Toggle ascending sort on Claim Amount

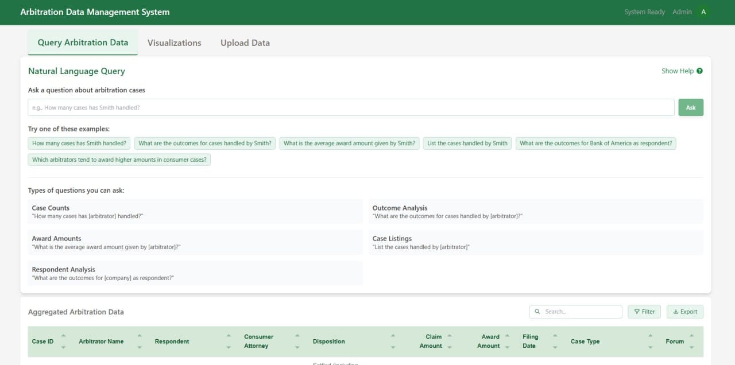tap(449, 336)
